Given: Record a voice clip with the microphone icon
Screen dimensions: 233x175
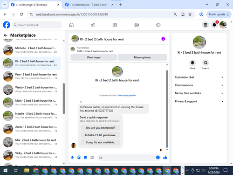Looking at the screenshot, I should point(72,158).
